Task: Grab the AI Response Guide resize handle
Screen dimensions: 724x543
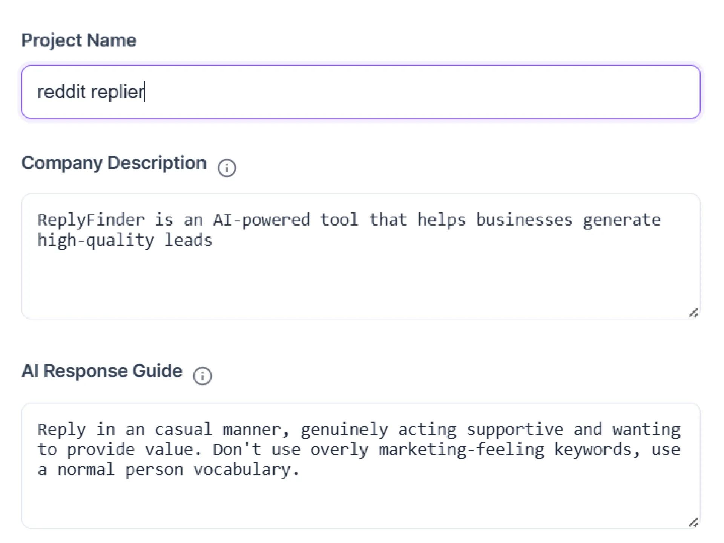Action: [x=693, y=522]
